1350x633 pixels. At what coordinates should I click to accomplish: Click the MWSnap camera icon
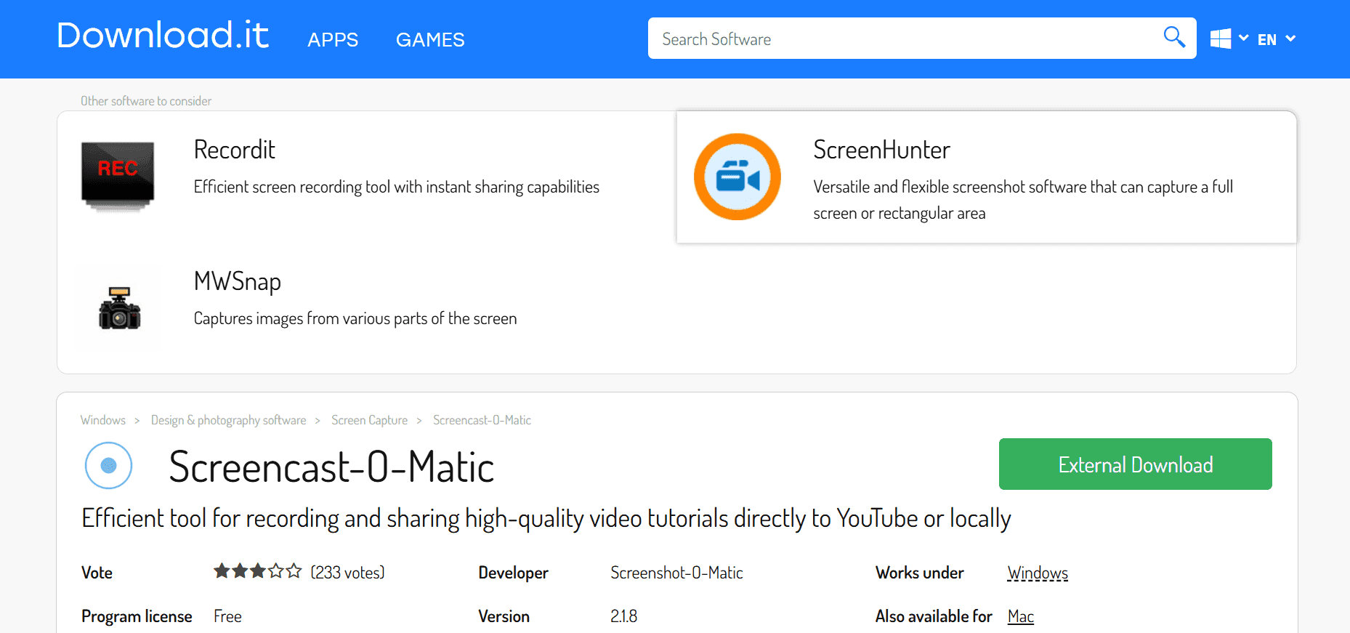(119, 308)
